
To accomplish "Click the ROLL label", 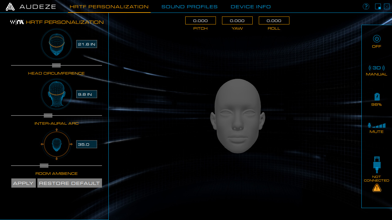I will coord(274,28).
